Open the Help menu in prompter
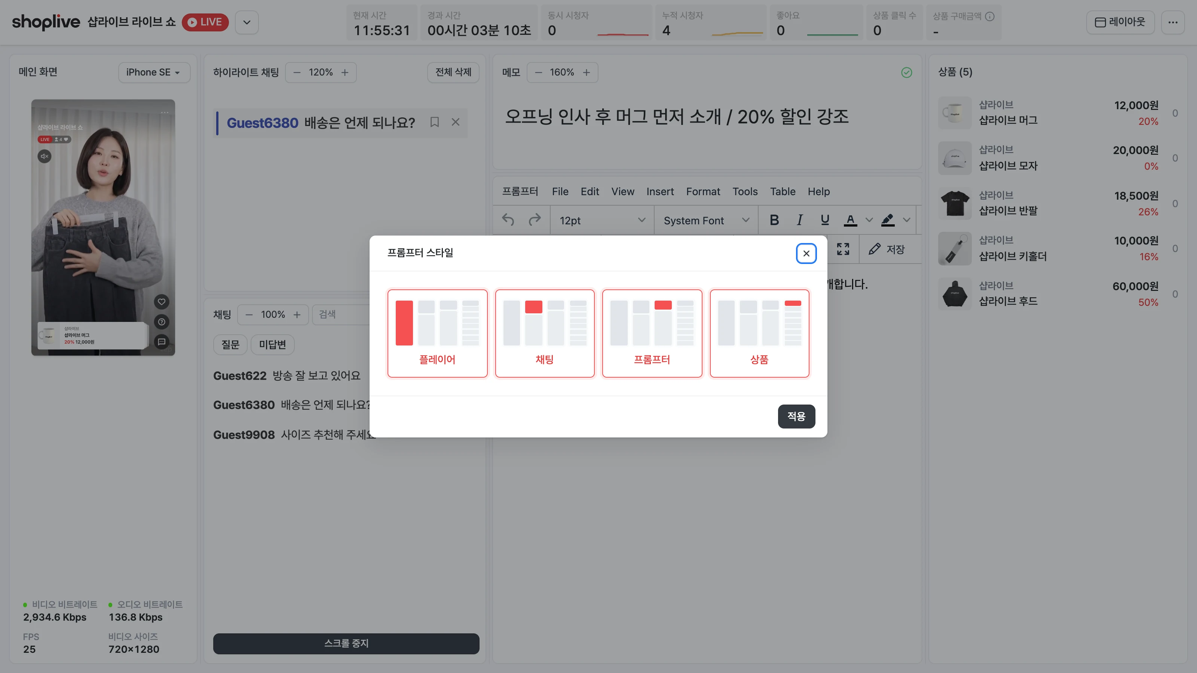 (x=818, y=191)
